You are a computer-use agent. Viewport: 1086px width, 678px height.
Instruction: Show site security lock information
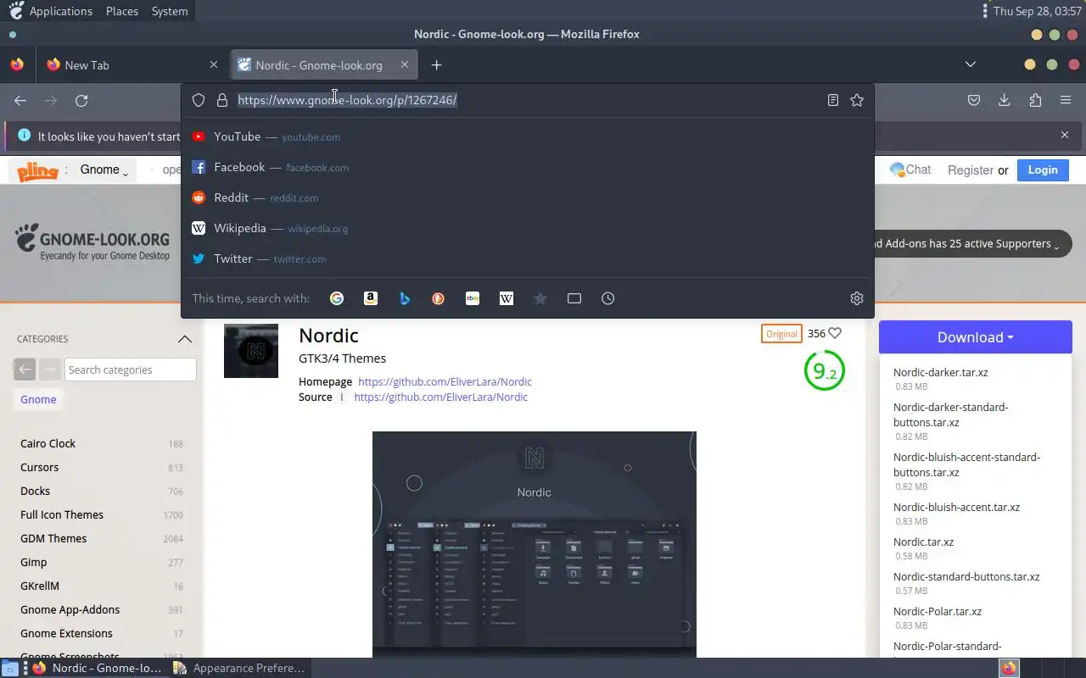tap(222, 100)
